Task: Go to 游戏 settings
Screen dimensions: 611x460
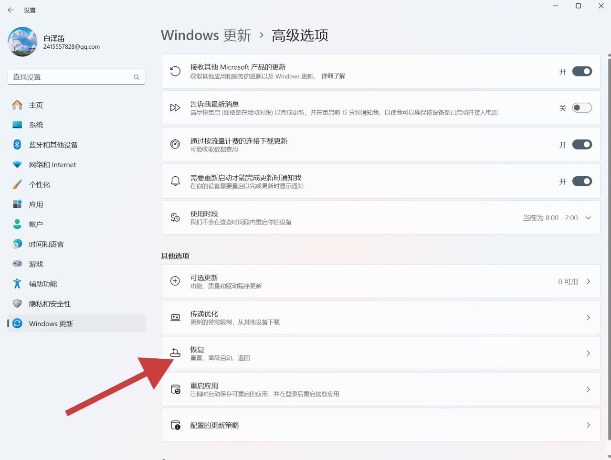Action: click(76, 264)
